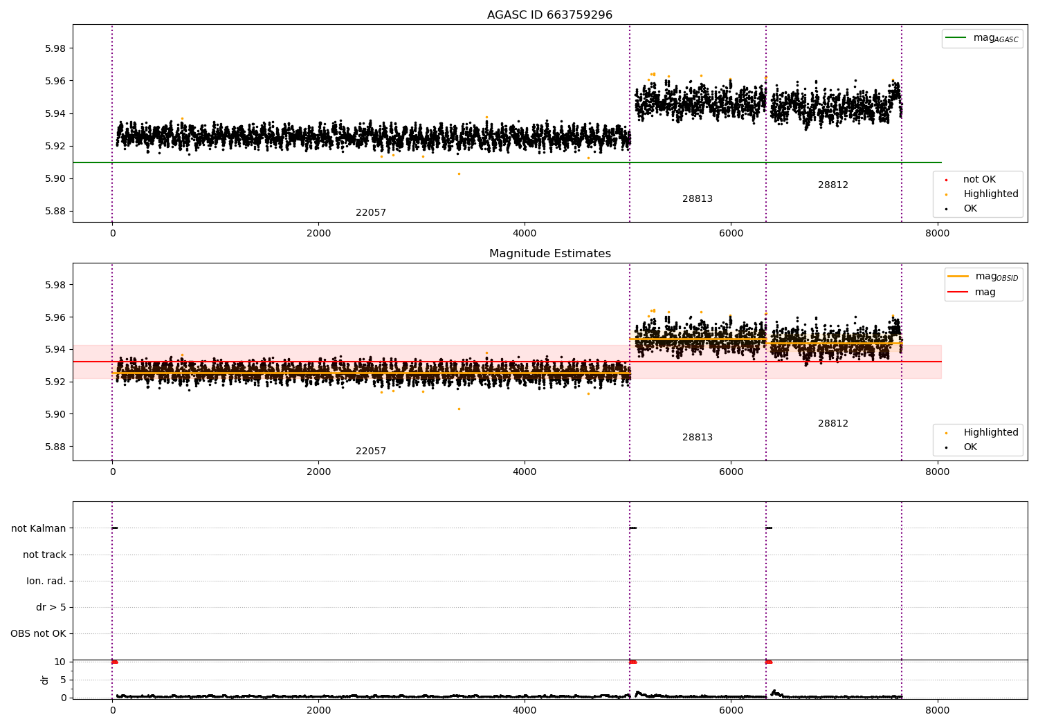This screenshot has width=1038, height=726.
Task: Click the 5.90 y-tick of the top plot
Action: tap(55, 179)
